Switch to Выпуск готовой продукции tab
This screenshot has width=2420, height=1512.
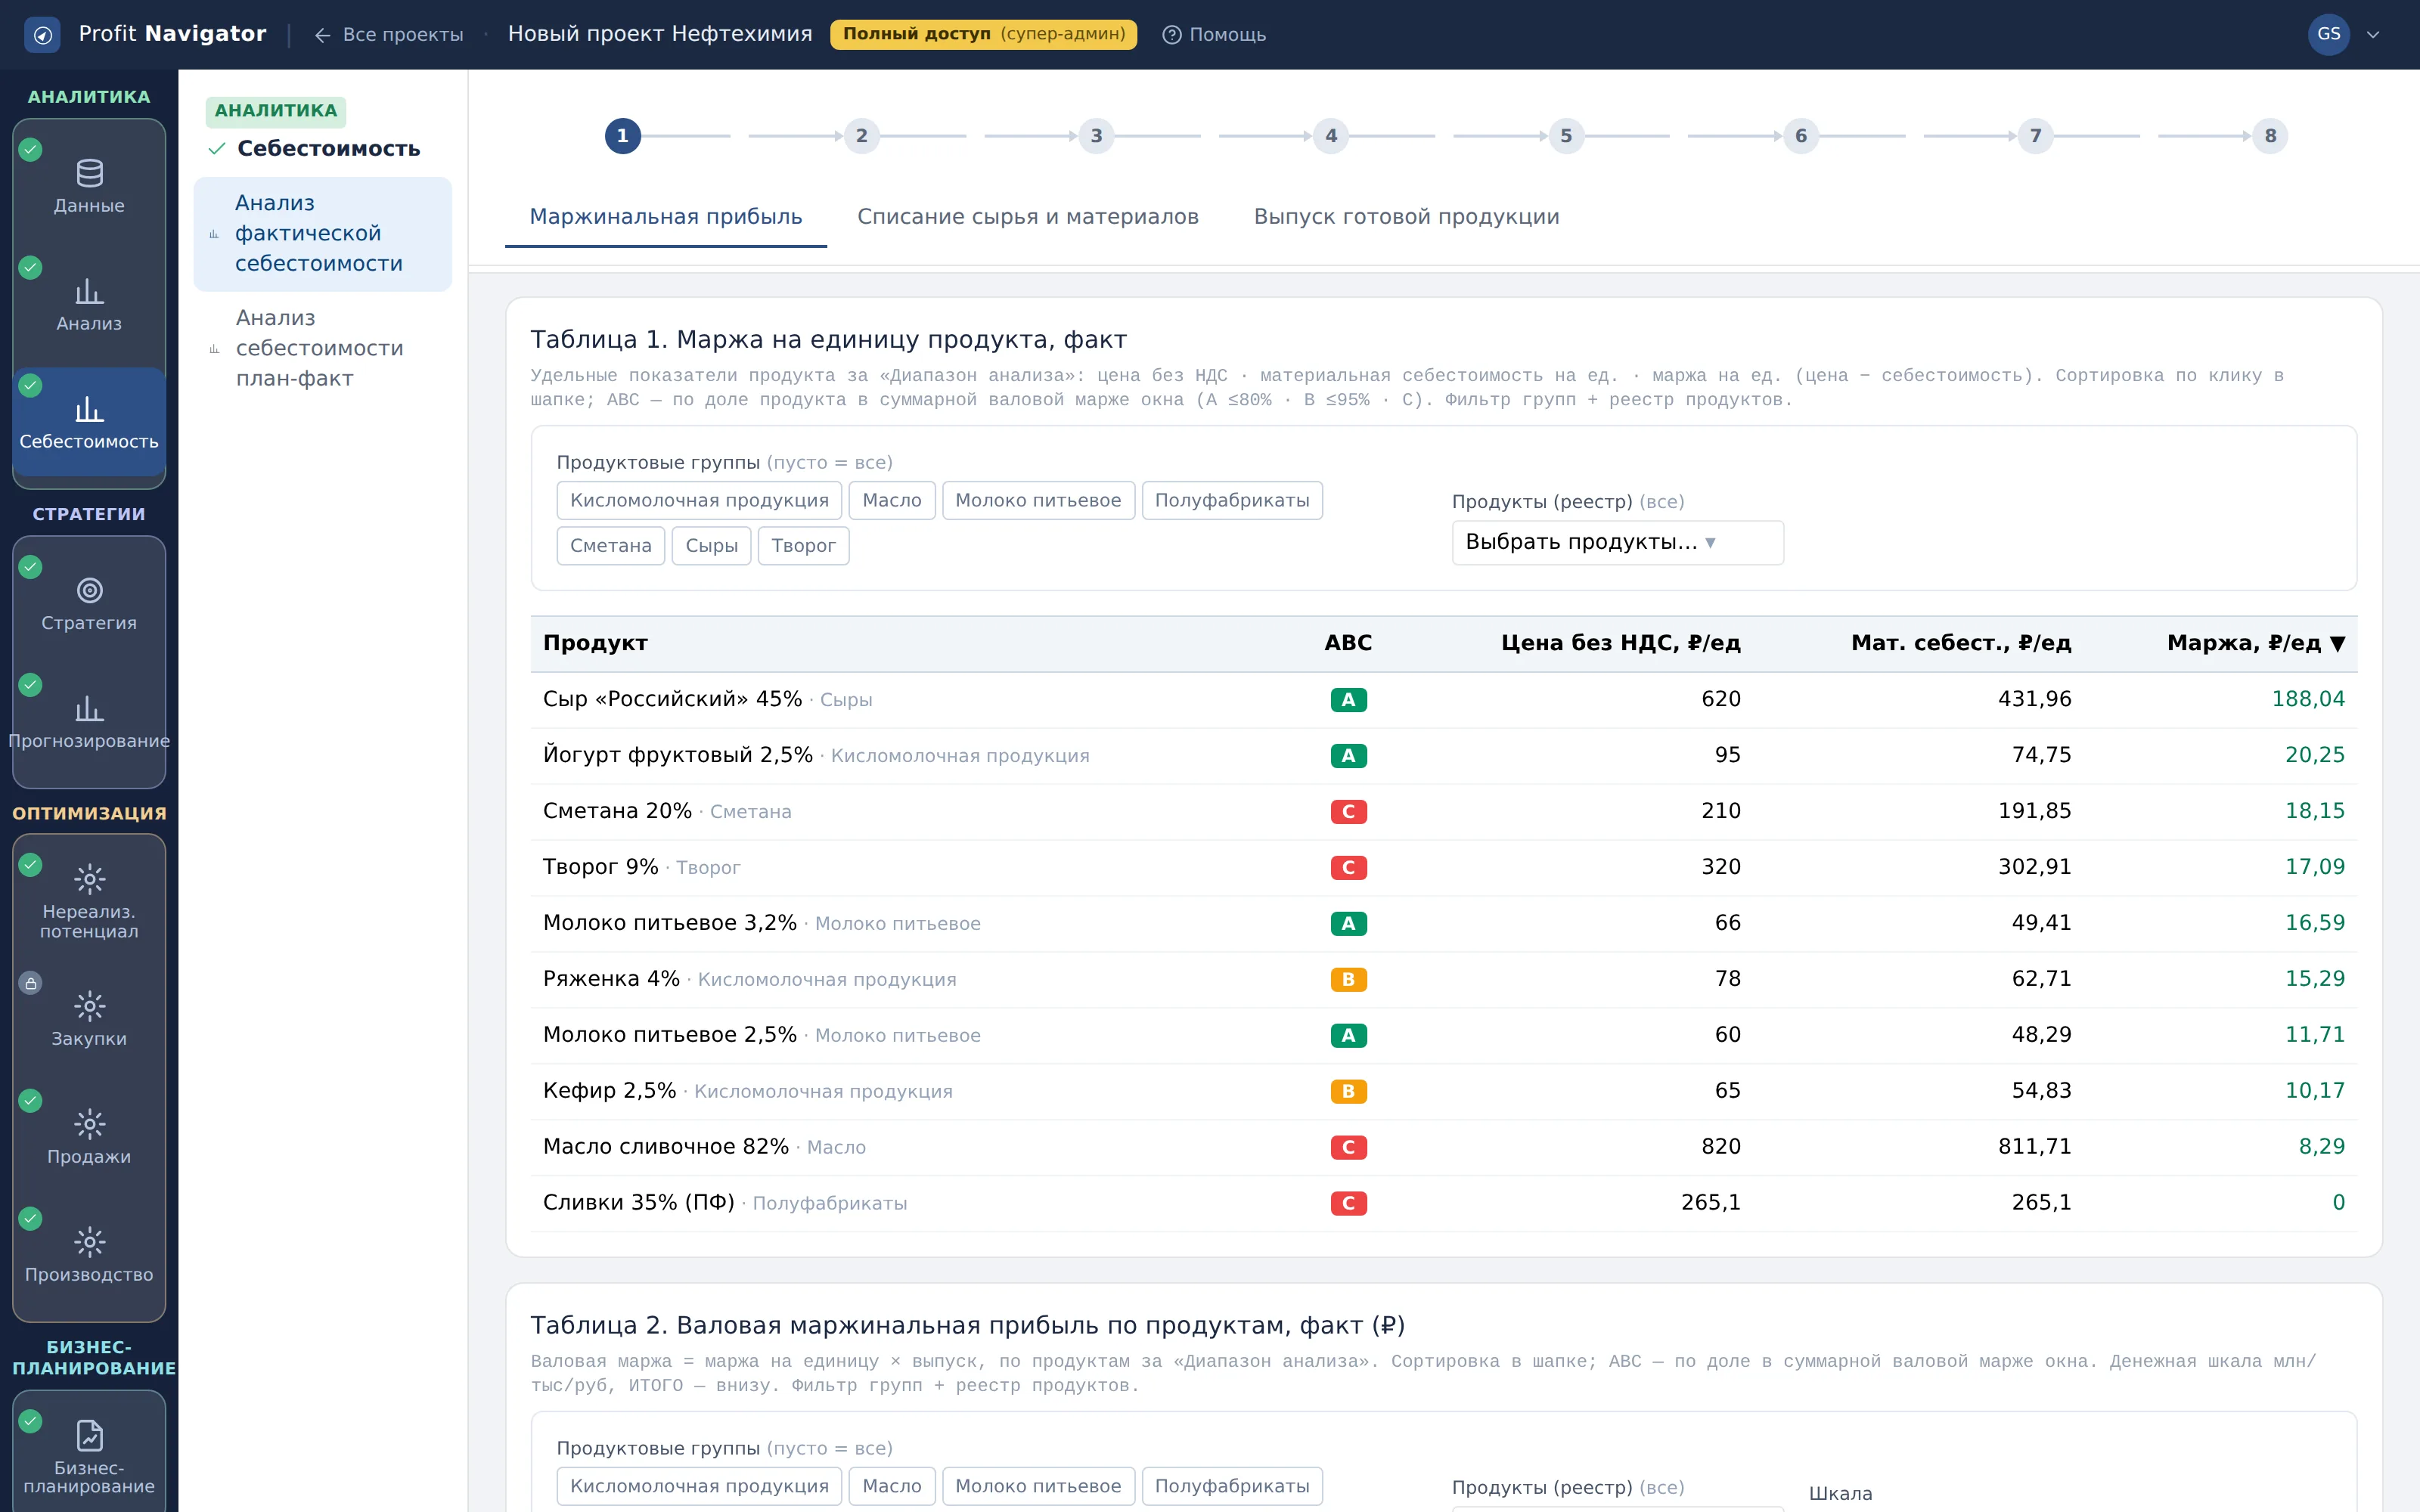1406,217
